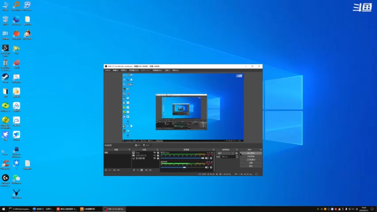Open the Docks menu in OBS
The height and width of the screenshot is (212, 377).
click(x=134, y=70)
